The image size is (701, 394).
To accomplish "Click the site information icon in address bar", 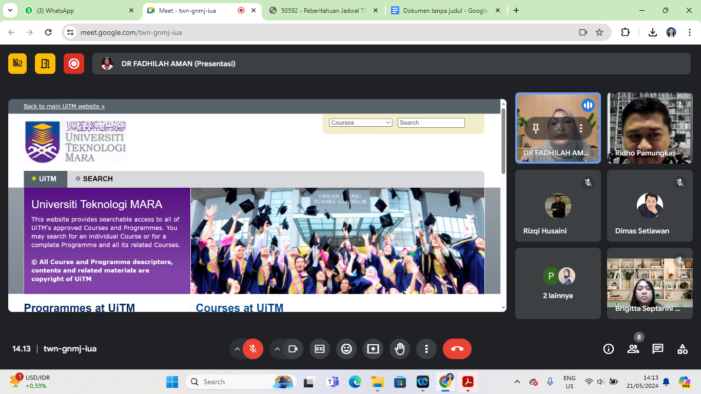I will [71, 32].
